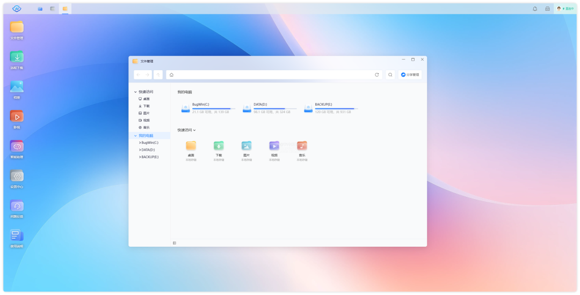Click the user avatar status at top right
Screen dimensions: 580x295
565,9
